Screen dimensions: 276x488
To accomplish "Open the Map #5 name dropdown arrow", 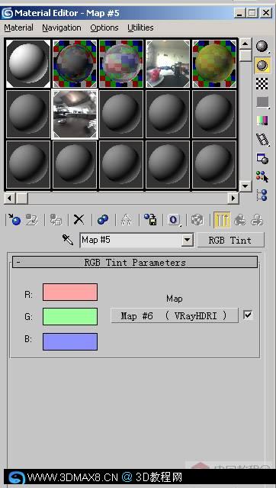I will [187, 240].
